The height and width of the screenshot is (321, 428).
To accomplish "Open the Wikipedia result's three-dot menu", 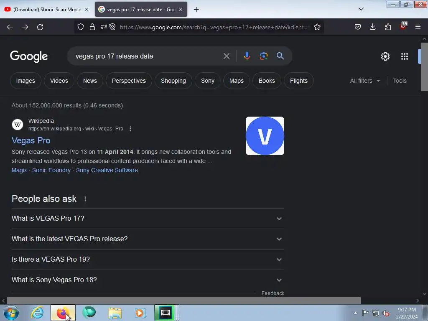I will pyautogui.click(x=130, y=129).
